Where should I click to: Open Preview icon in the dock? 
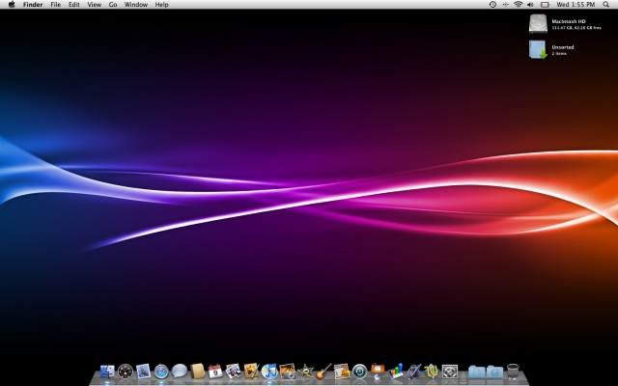click(234, 371)
